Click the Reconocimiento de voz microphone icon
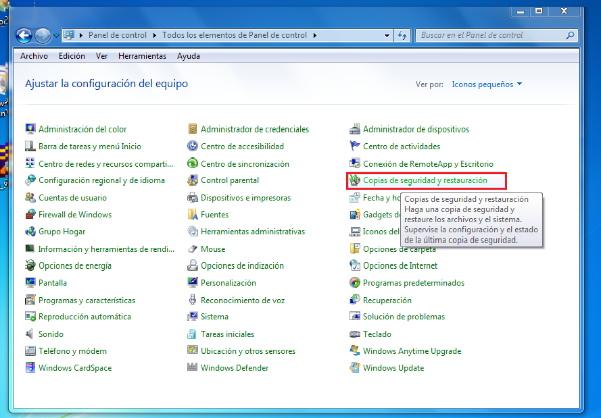Screen dimensions: 601x418 193,300
